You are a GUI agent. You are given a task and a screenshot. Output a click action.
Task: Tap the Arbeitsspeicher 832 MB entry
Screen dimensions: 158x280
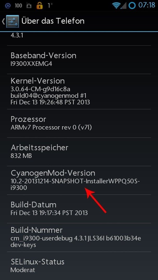pyautogui.click(x=79, y=152)
